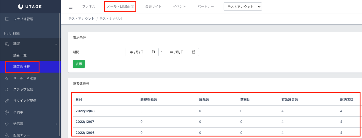This screenshot has width=362, height=138.
Task: Click the checkmark icon for sent items
Action: tap(7, 124)
